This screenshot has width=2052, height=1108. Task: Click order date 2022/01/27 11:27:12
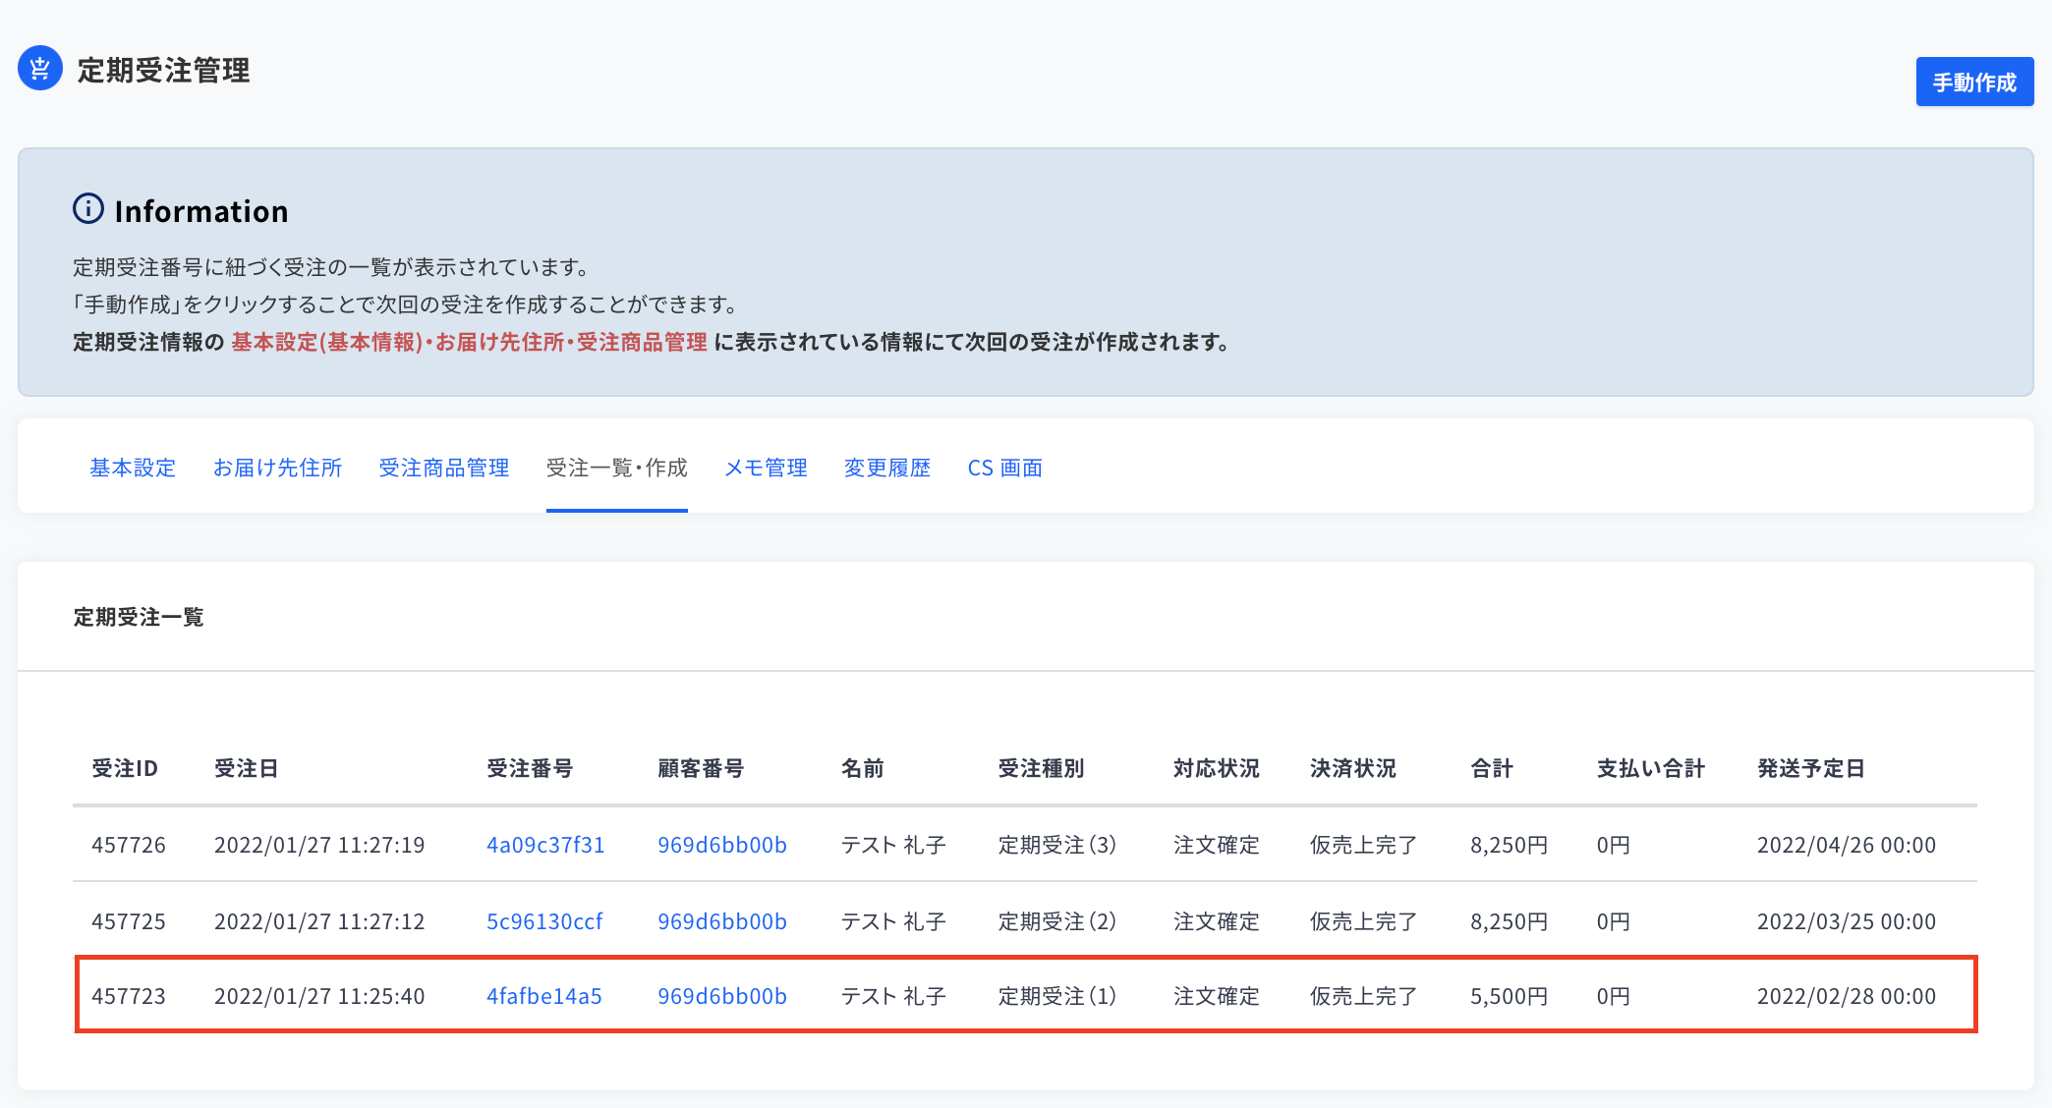[319, 921]
